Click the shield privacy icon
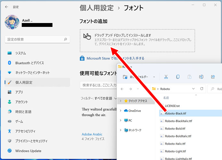222x160 pixels. tap(10, 141)
